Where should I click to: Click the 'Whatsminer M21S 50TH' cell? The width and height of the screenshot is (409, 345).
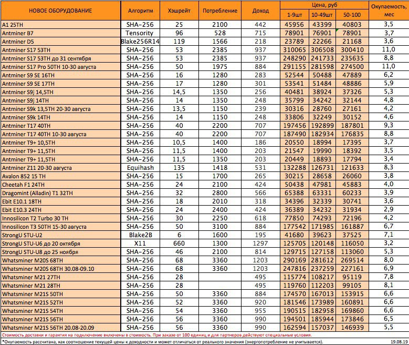pyautogui.click(x=60, y=294)
